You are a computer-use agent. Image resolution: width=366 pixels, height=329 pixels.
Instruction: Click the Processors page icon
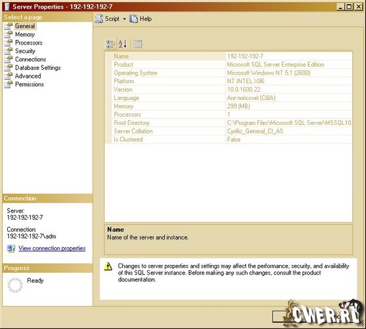tap(8, 43)
